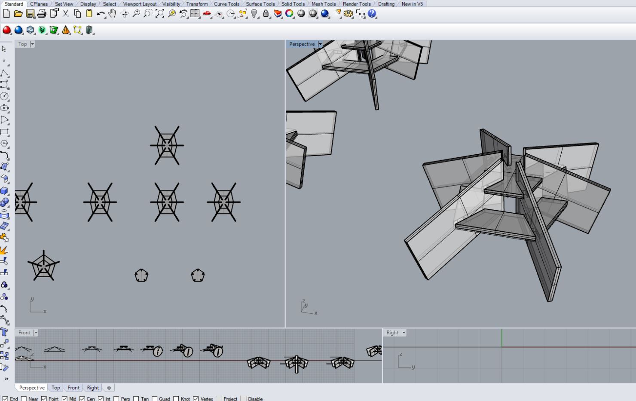
Task: Click the light bulb Hide objects icon
Action: (254, 14)
